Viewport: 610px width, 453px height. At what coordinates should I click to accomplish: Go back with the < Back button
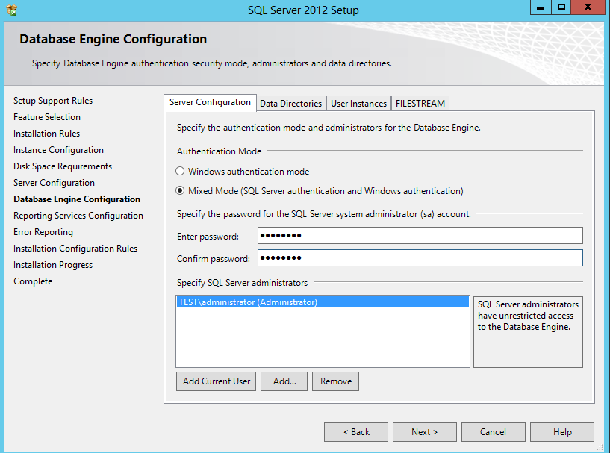point(356,432)
